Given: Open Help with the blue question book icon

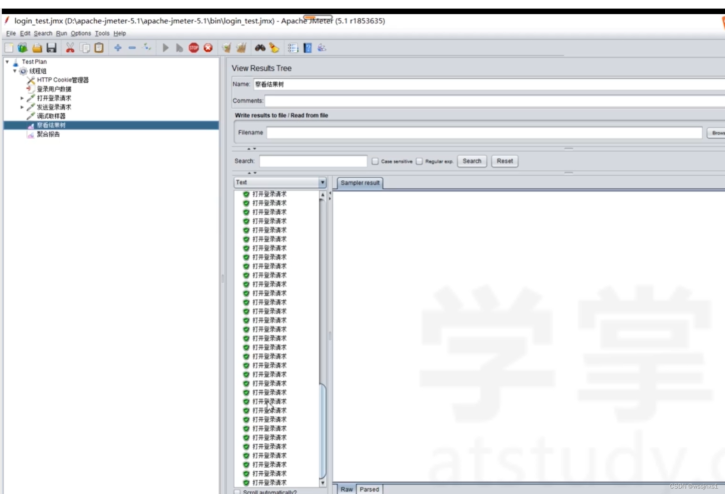Looking at the screenshot, I should pyautogui.click(x=307, y=48).
